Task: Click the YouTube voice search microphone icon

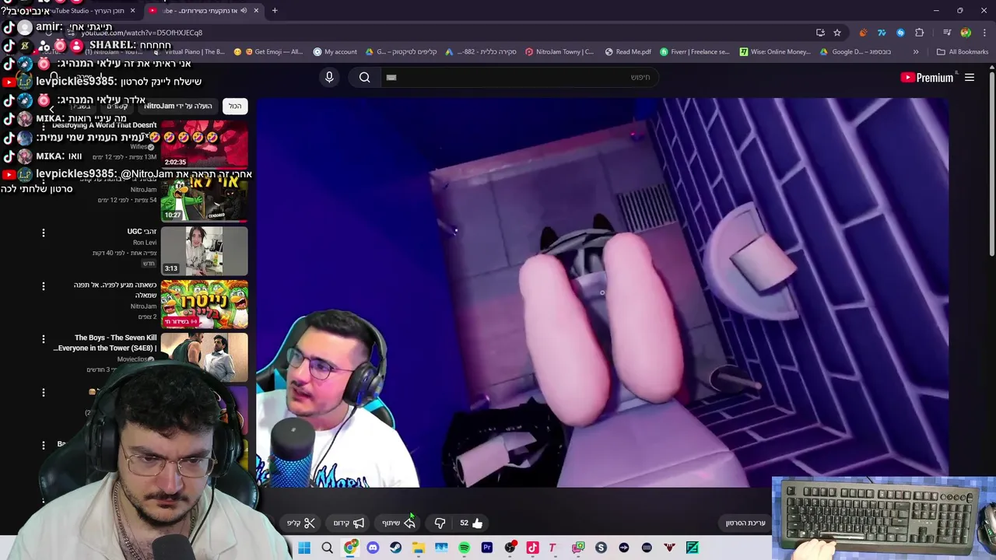Action: (329, 77)
